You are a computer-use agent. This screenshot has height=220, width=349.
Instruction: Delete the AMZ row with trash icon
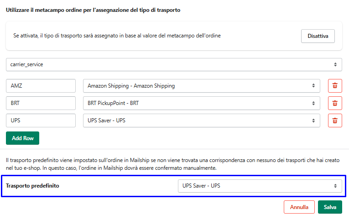(x=335, y=86)
